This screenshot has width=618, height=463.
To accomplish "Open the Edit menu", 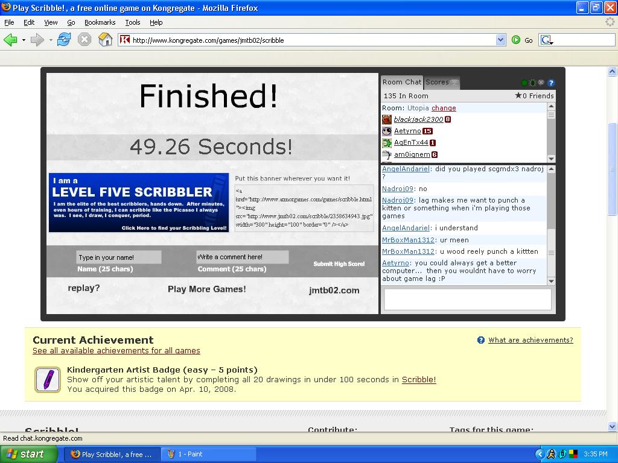I will pos(29,22).
